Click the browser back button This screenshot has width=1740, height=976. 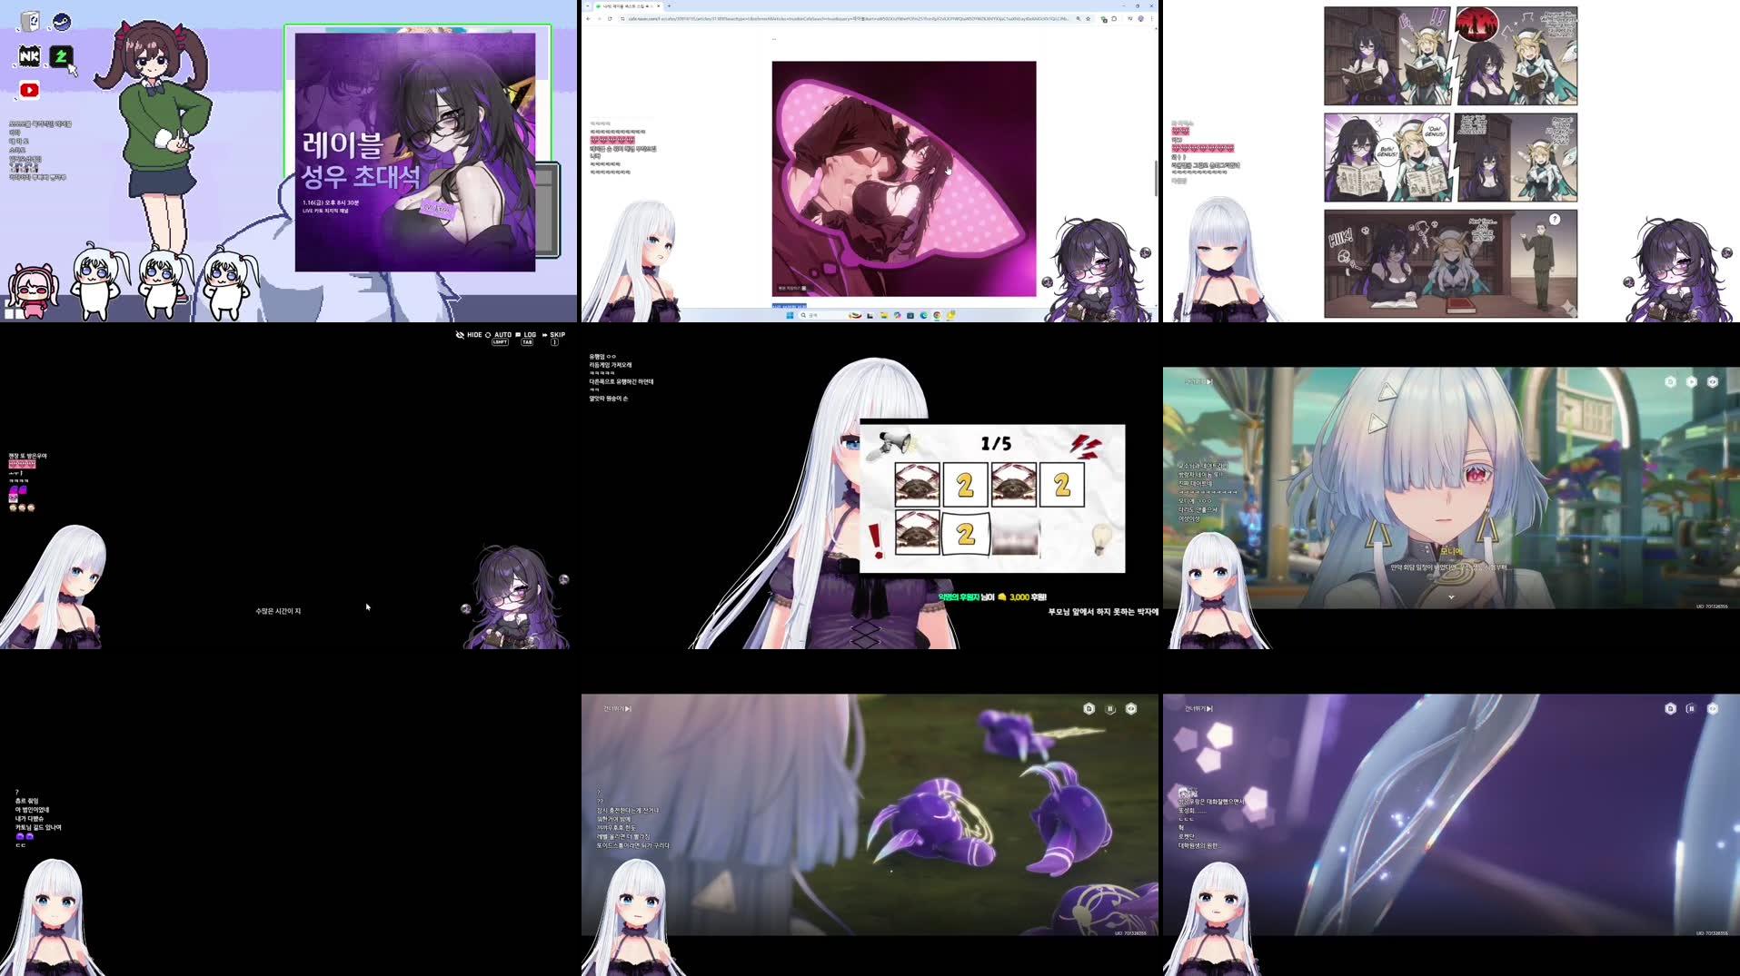590,19
